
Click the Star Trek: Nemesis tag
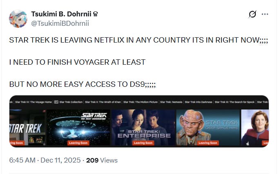(x=171, y=102)
